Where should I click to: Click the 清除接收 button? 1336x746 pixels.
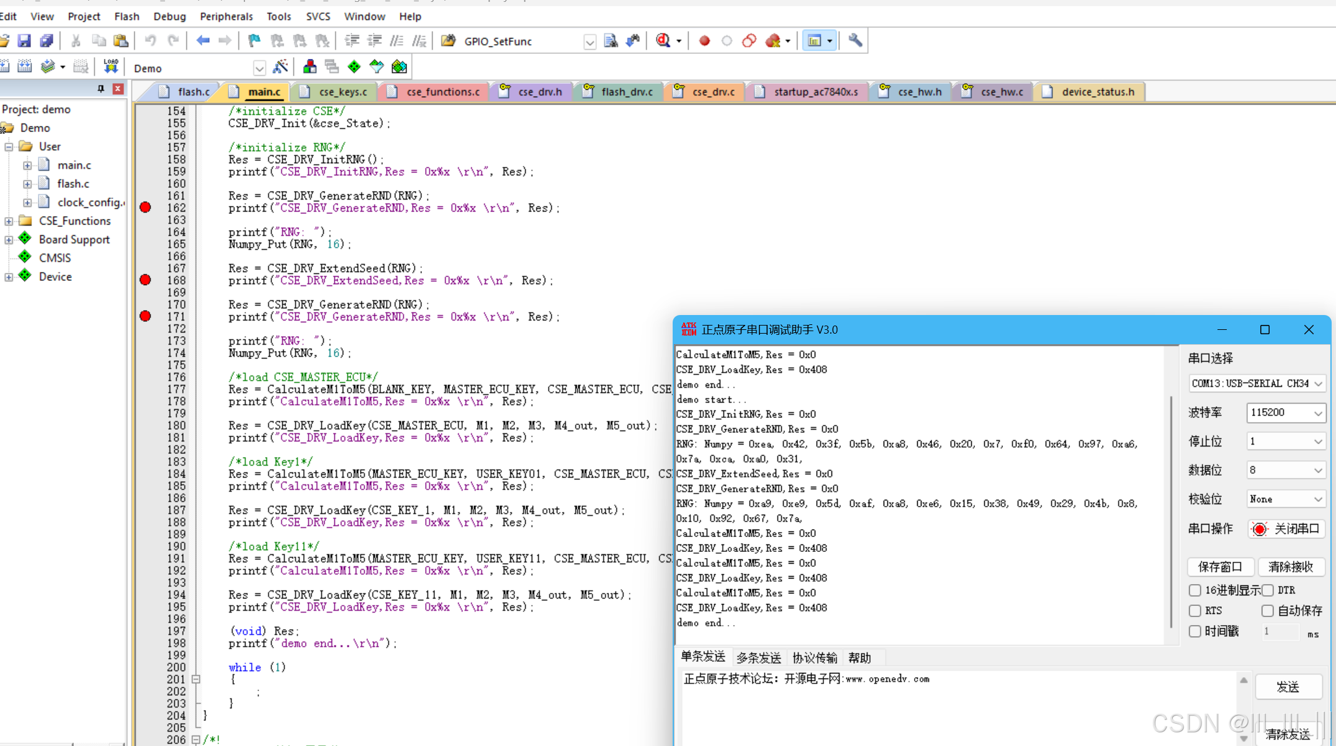point(1289,567)
